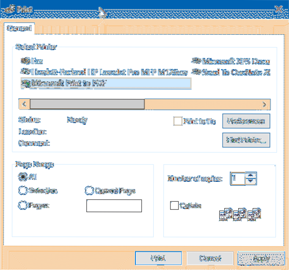
Task: Click the collate pages preview illustration
Action: click(239, 215)
